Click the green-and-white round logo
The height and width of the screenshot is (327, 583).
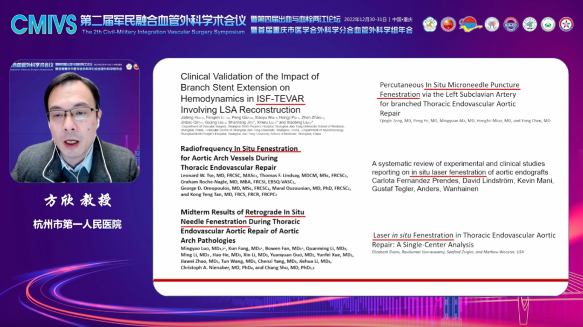coord(548,24)
